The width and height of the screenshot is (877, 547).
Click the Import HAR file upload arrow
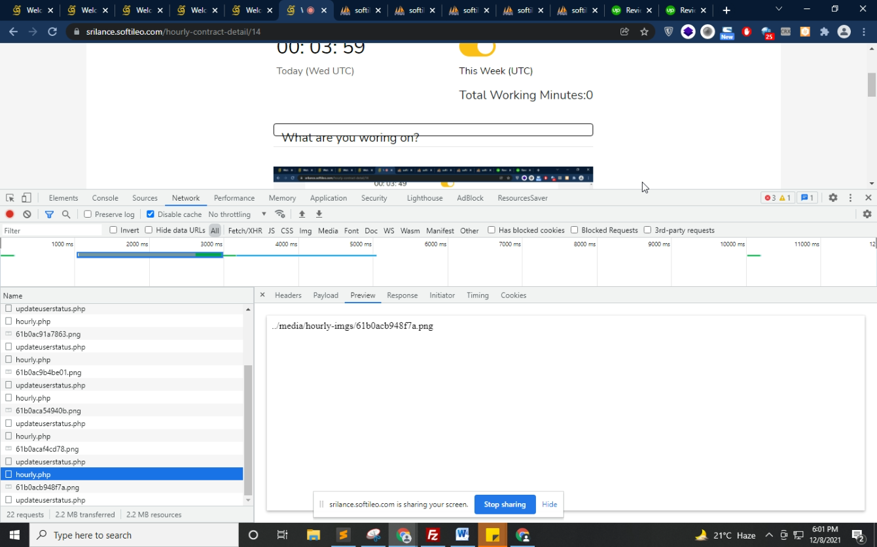click(302, 214)
